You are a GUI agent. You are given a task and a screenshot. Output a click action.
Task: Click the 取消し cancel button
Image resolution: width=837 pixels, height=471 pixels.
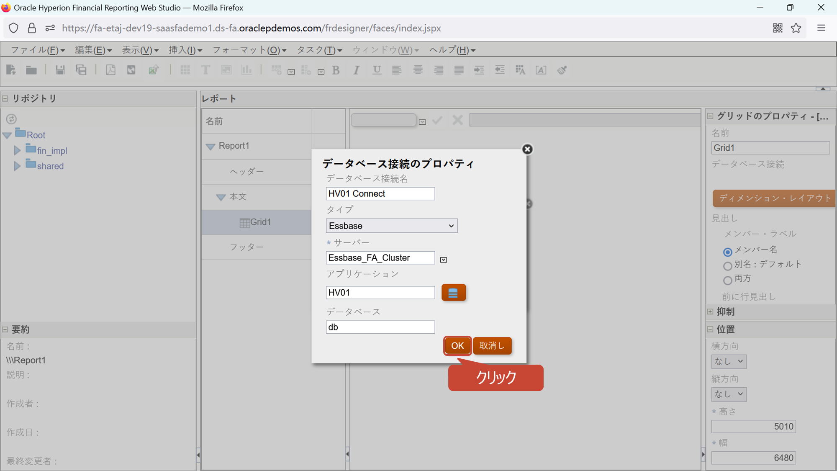[492, 346]
